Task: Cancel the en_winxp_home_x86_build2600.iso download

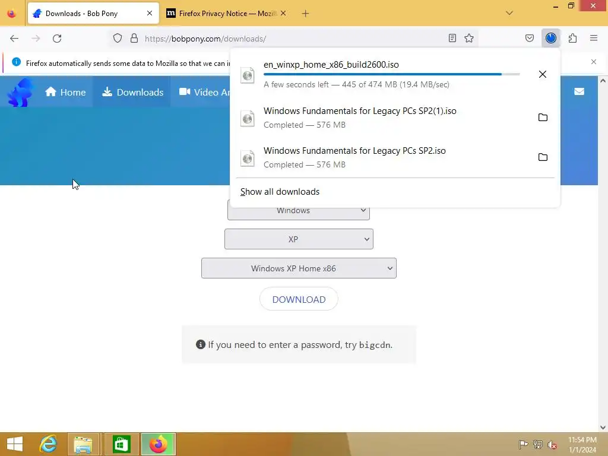Action: tap(543, 74)
